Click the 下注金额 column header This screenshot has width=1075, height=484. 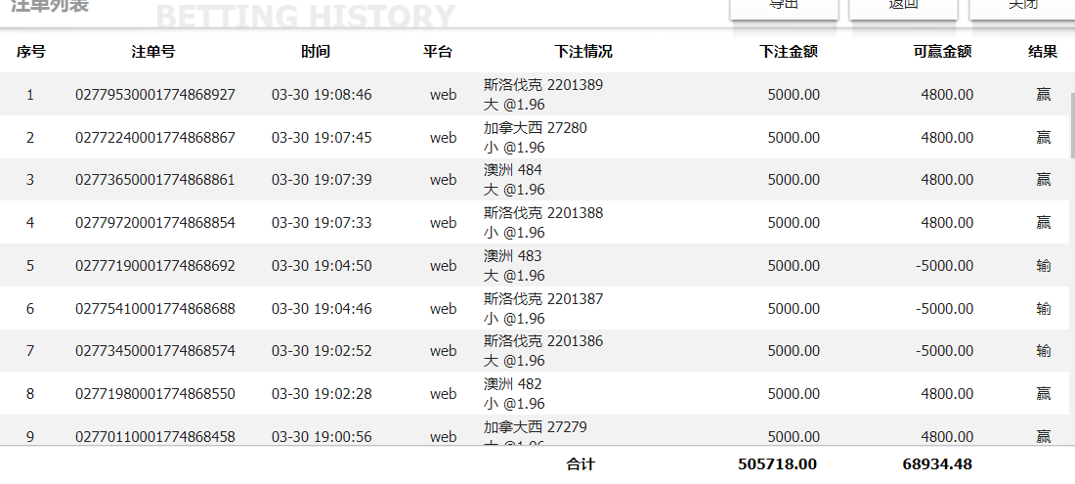click(789, 52)
